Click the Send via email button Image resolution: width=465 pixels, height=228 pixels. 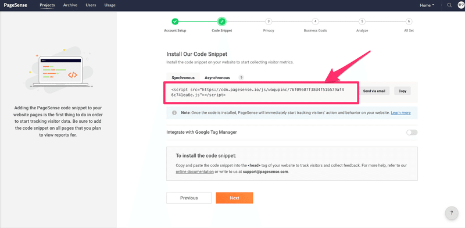[x=374, y=91]
